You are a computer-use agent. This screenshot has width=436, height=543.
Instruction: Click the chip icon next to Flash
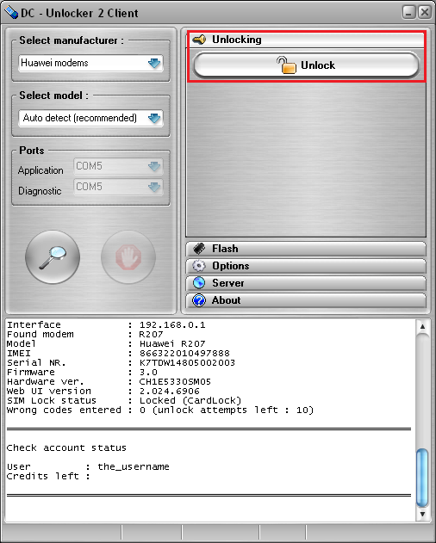point(199,249)
